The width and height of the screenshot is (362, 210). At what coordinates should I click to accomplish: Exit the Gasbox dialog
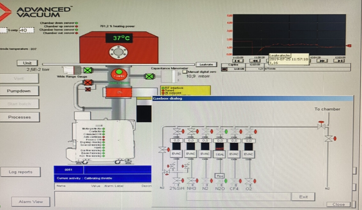(x=303, y=197)
